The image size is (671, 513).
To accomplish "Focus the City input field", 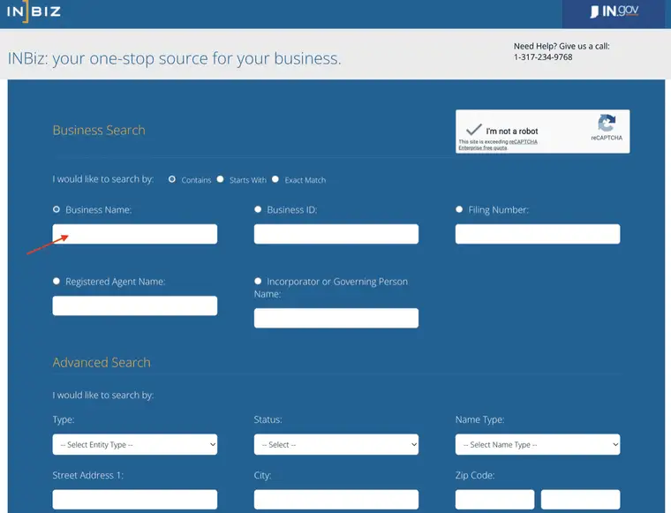I will [x=336, y=500].
